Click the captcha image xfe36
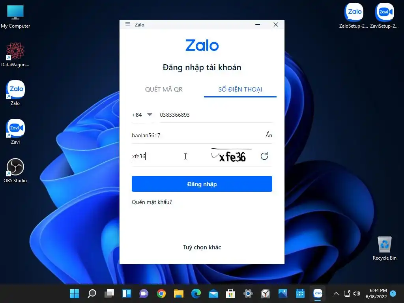 coord(231,155)
